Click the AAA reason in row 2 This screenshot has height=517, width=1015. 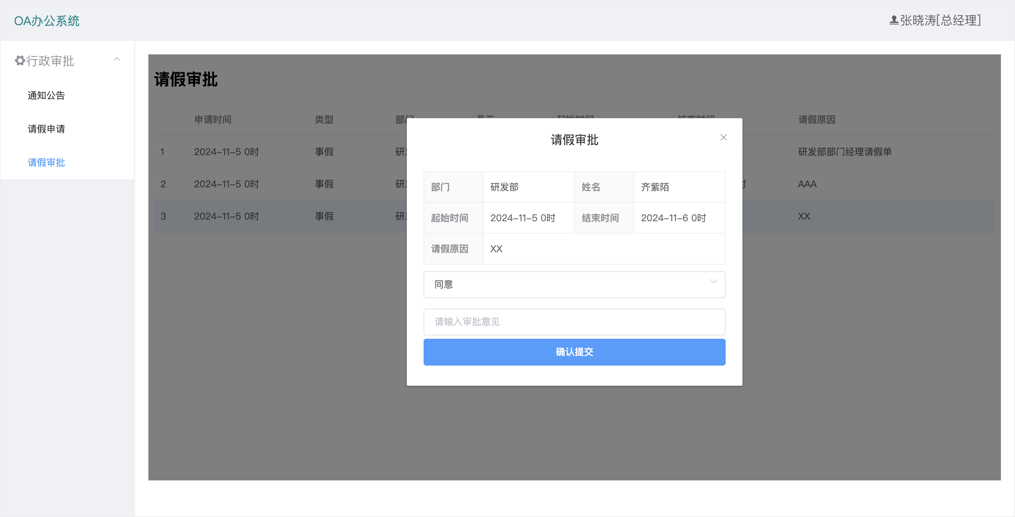[x=807, y=184]
